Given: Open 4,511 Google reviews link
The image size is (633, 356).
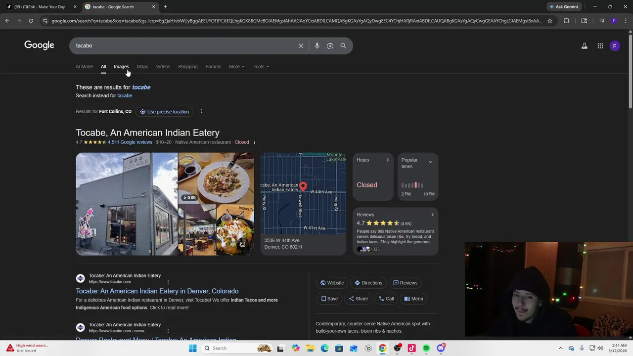Looking at the screenshot, I should (130, 142).
